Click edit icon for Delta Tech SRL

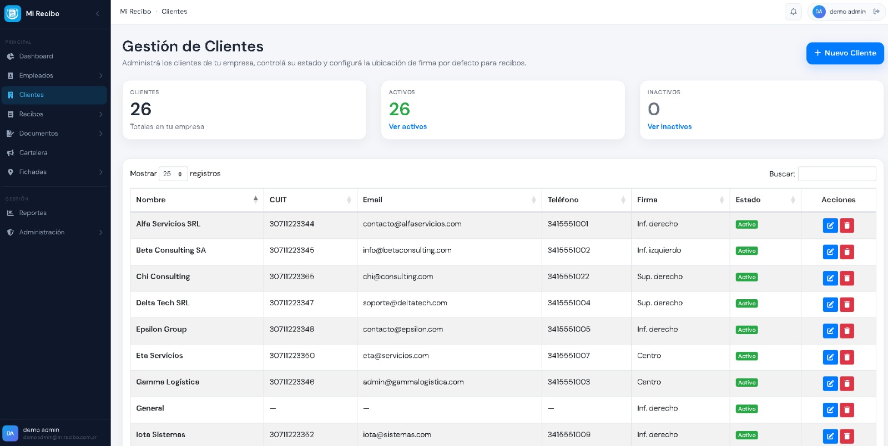coord(830,305)
